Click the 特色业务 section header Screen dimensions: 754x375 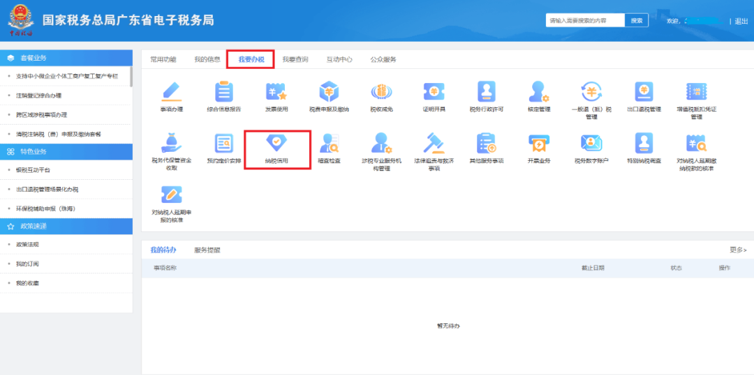click(66, 151)
